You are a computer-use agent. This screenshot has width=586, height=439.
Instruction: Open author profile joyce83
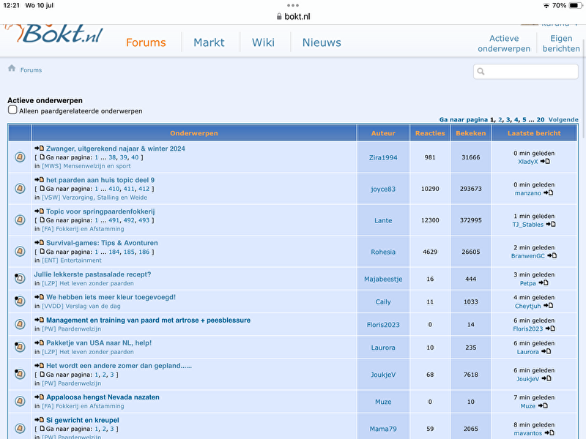click(x=383, y=189)
